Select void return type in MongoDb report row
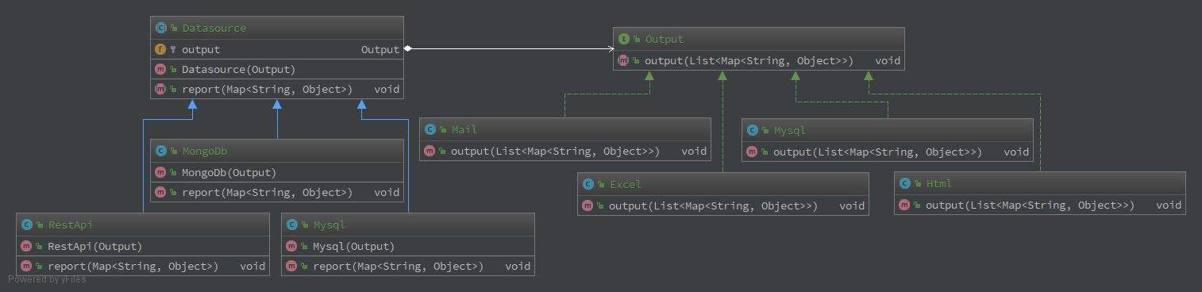Viewport: 1202px width, 292px height. 387,192
